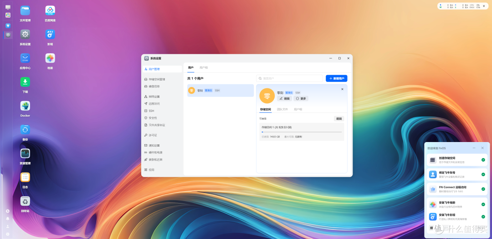Open FN Connect 远程访问 item
This screenshot has width=492, height=239.
pos(456,189)
